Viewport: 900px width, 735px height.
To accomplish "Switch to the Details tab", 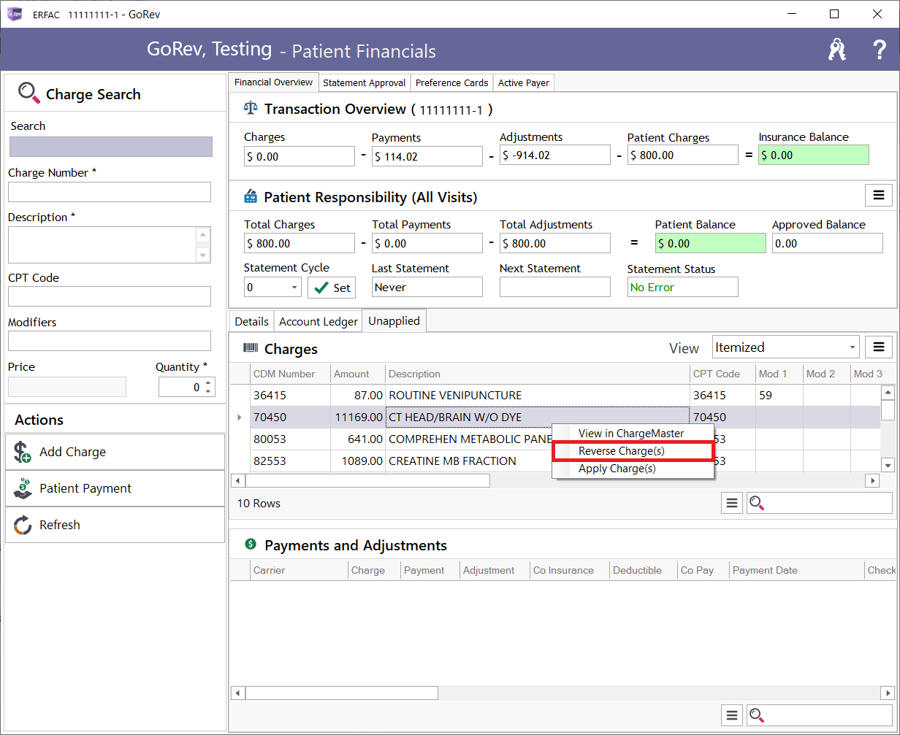I will click(x=252, y=322).
